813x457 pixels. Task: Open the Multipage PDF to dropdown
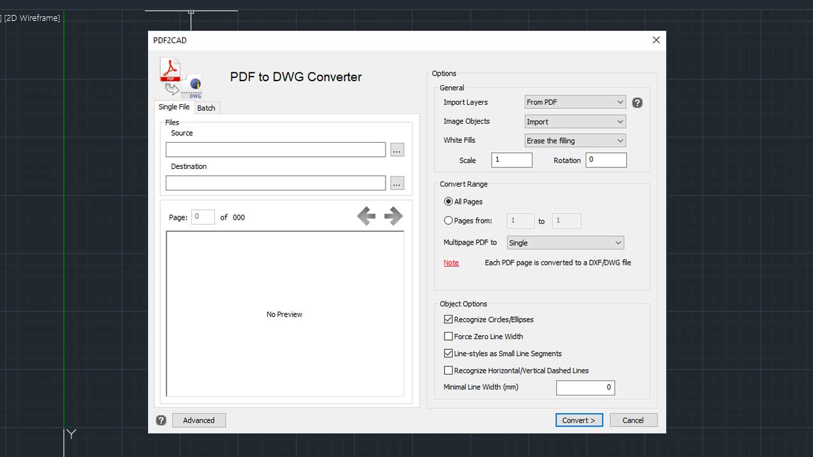565,243
